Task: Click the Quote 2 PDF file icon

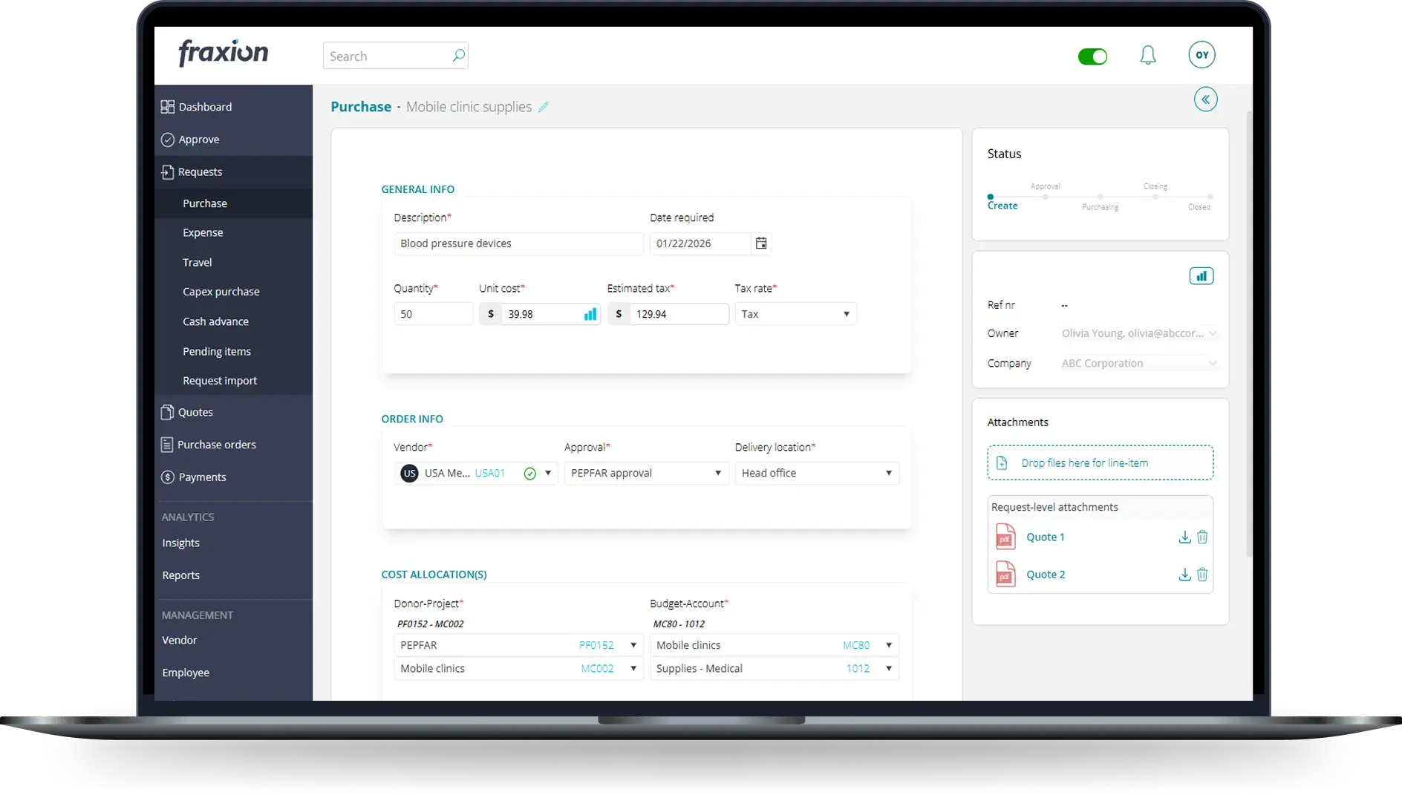Action: [1005, 574]
